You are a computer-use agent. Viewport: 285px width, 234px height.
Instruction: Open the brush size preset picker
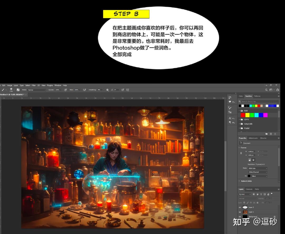click(x=12, y=90)
